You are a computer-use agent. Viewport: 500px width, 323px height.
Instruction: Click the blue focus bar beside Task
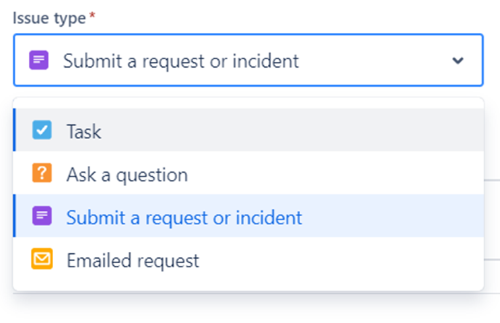14,130
